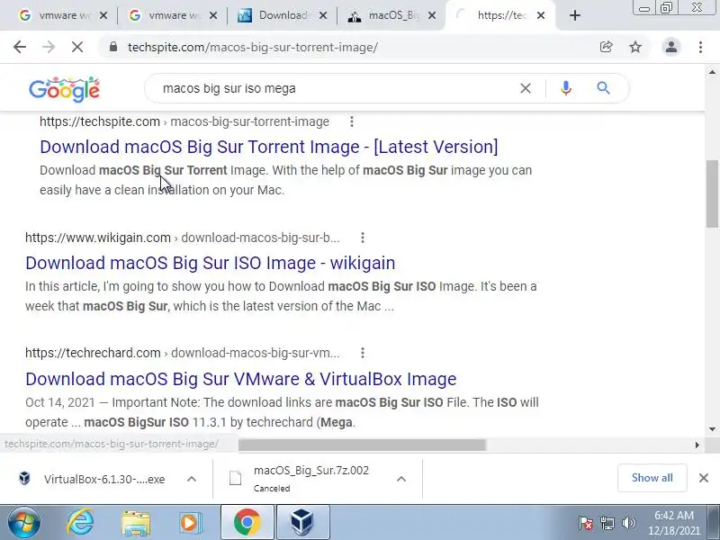Click the scroll right arrow of horizontal scrollbar
This screenshot has height=540, width=720.
click(x=697, y=445)
